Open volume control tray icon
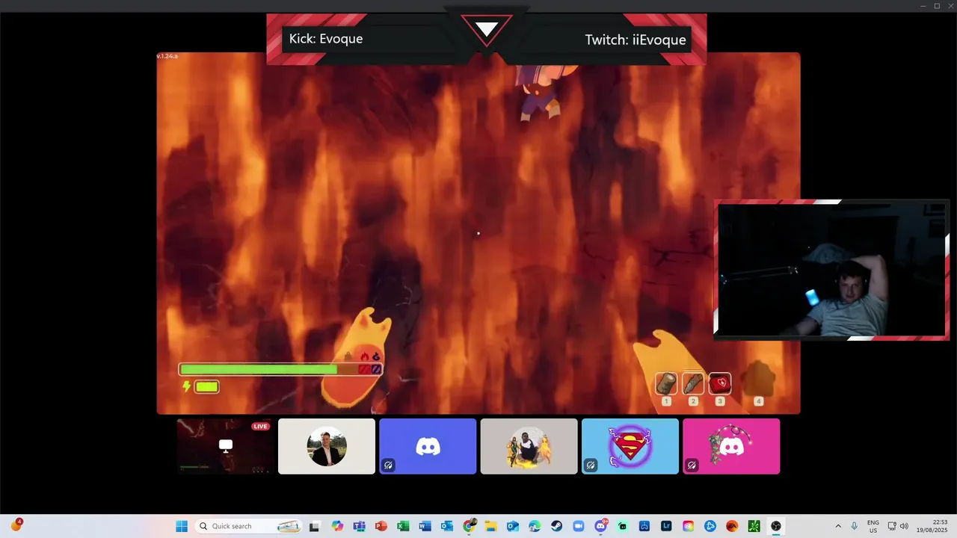The height and width of the screenshot is (538, 957). point(904,526)
